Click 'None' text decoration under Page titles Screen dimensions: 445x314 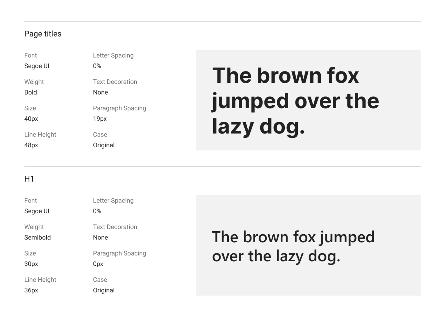pyautogui.click(x=100, y=92)
